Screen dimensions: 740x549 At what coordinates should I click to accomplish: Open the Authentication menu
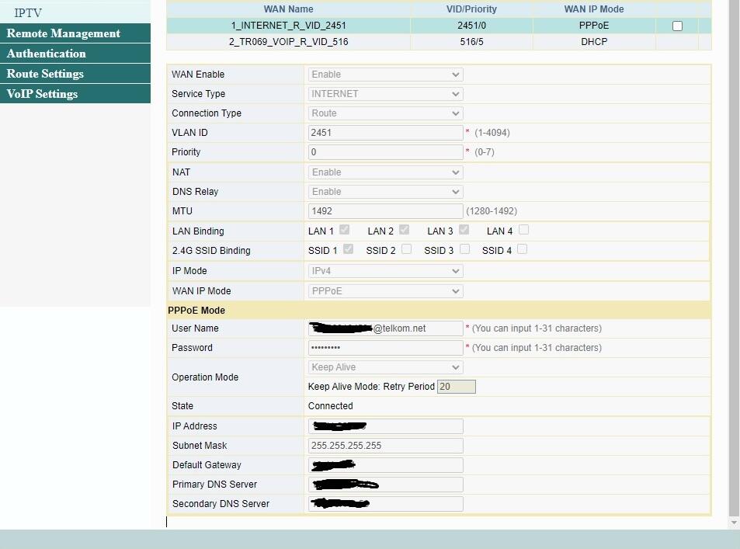pos(47,54)
